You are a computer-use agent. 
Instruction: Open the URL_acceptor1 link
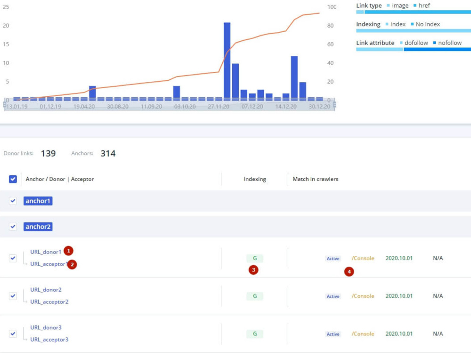point(48,264)
